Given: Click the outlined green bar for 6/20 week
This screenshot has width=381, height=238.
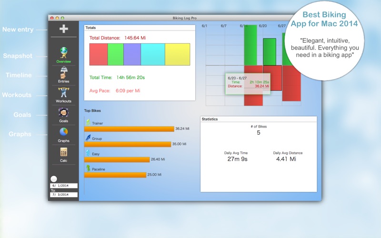Looking at the screenshot, I should (x=270, y=52).
